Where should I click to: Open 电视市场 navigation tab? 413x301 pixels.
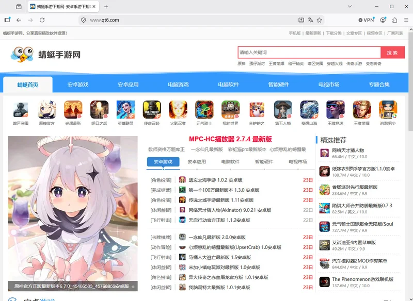coord(329,85)
